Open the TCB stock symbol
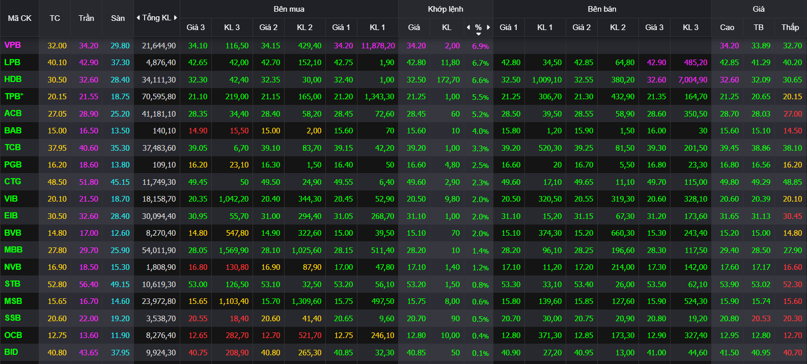 [x=13, y=148]
